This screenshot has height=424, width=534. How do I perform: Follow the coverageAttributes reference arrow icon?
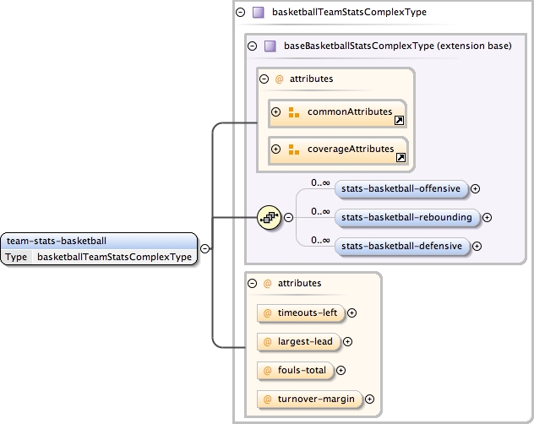coord(400,158)
